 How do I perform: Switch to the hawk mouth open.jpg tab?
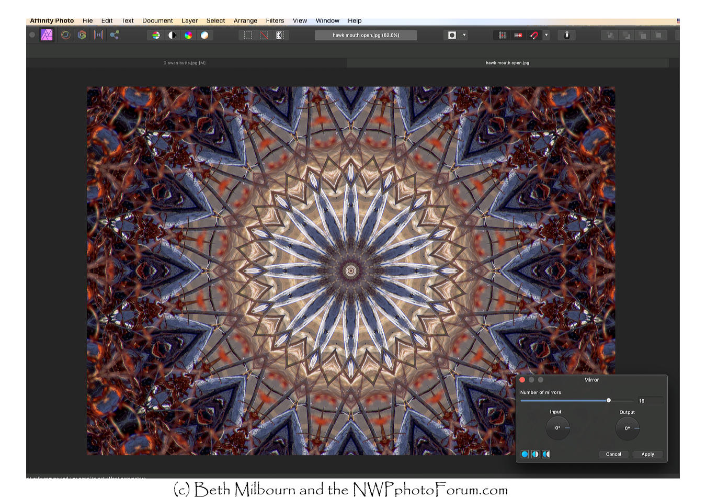click(x=507, y=63)
